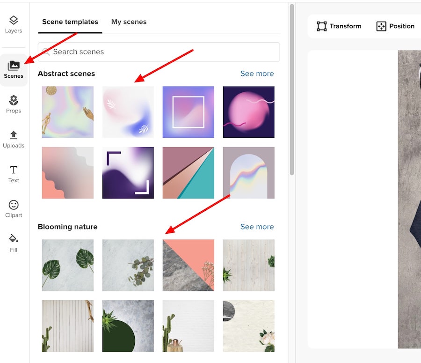Choose the eucalyptus branch marble scene
Screen dimensions: 421x363
coord(128,265)
